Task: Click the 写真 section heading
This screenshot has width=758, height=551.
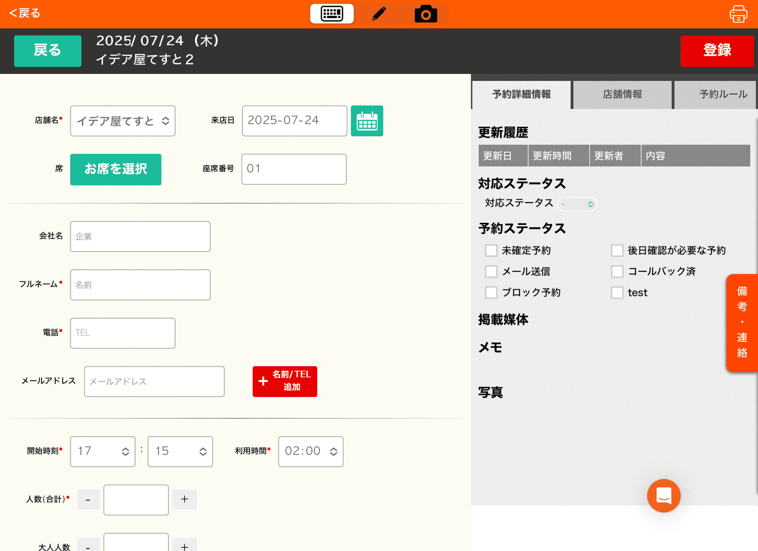Action: 490,392
